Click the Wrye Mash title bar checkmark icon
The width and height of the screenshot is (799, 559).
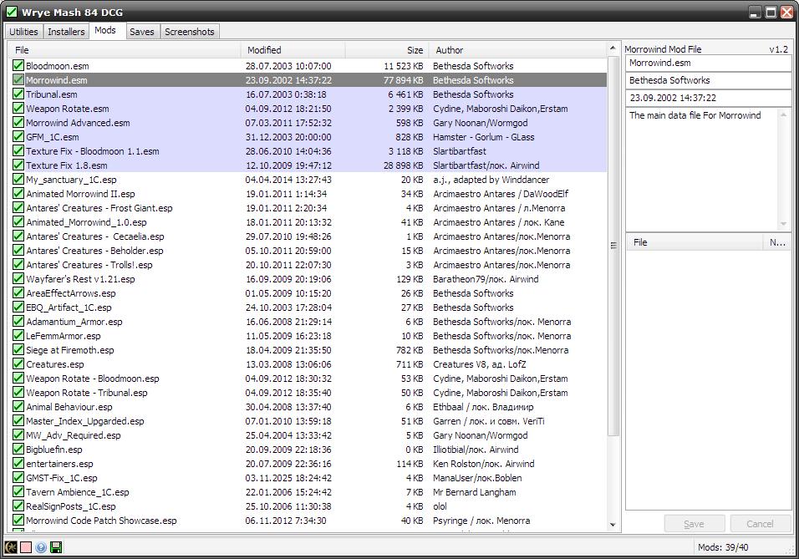click(11, 12)
